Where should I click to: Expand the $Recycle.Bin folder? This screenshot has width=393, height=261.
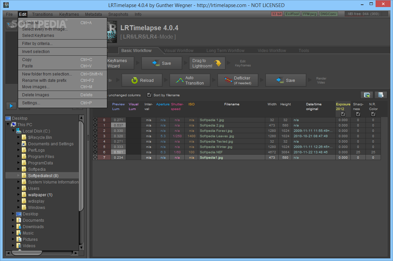(18, 137)
